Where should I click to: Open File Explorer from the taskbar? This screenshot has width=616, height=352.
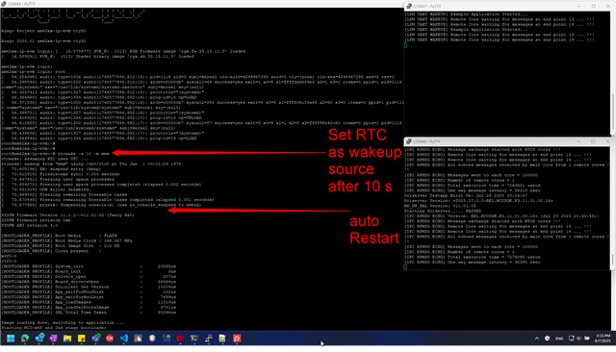[x=67, y=339]
